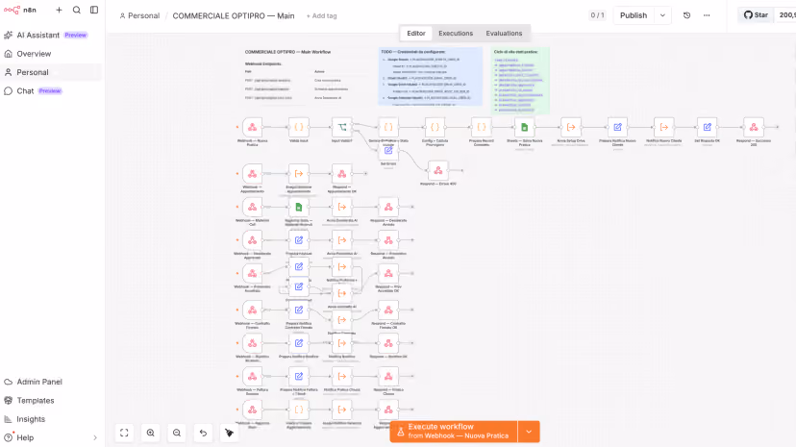Select the Prepara Notifica Nuovo Cliente node

(x=617, y=127)
